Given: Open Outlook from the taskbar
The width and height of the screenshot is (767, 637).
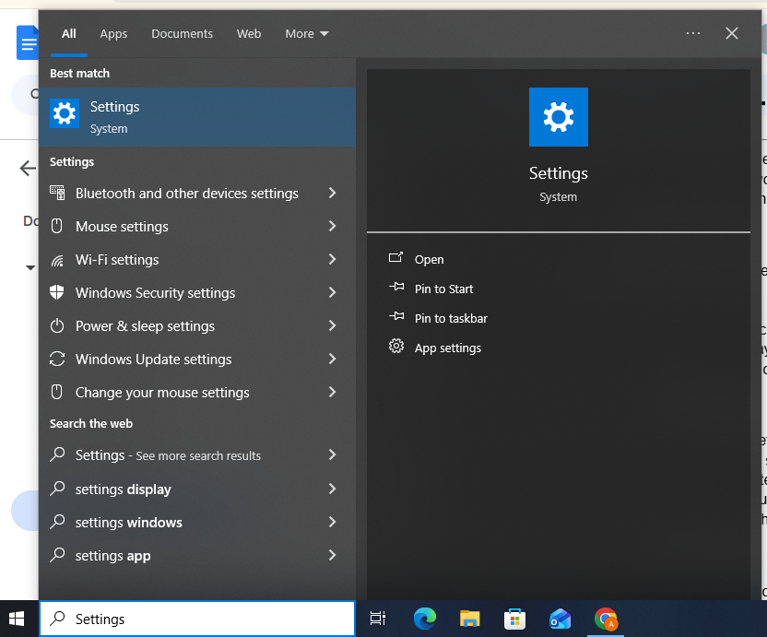Looking at the screenshot, I should [560, 619].
